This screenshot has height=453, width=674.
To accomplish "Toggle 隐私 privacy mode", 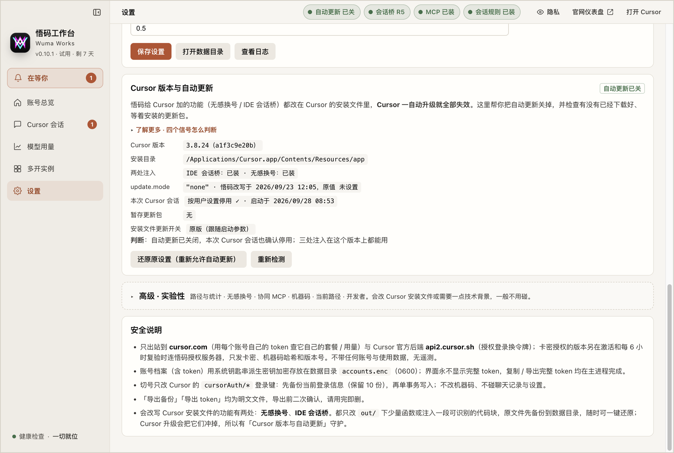I will pos(548,12).
